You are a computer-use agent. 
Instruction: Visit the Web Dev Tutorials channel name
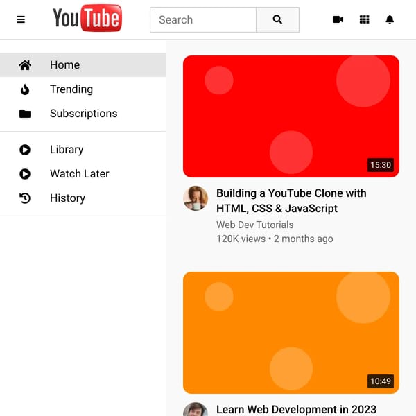255,225
